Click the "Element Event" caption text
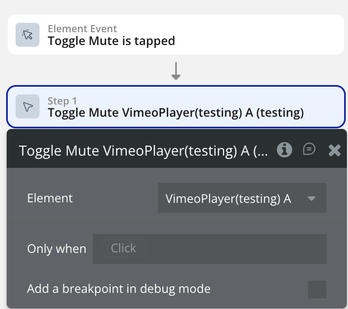 point(83,29)
